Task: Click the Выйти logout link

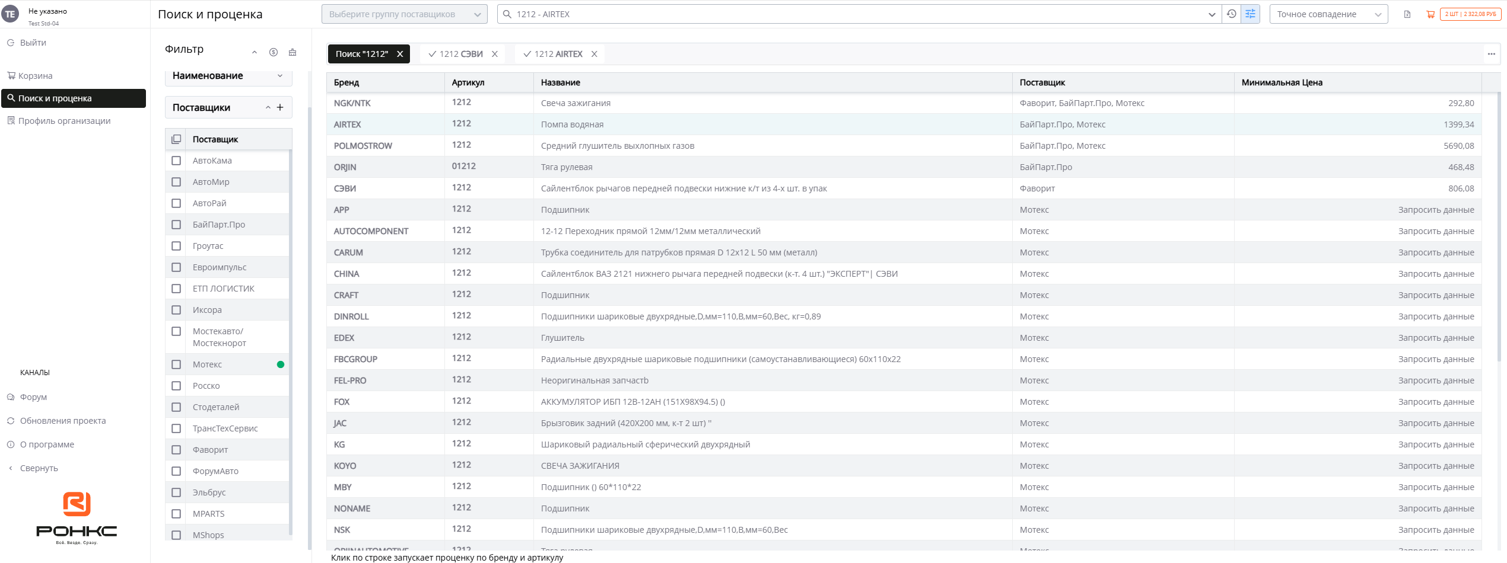Action: click(x=33, y=43)
